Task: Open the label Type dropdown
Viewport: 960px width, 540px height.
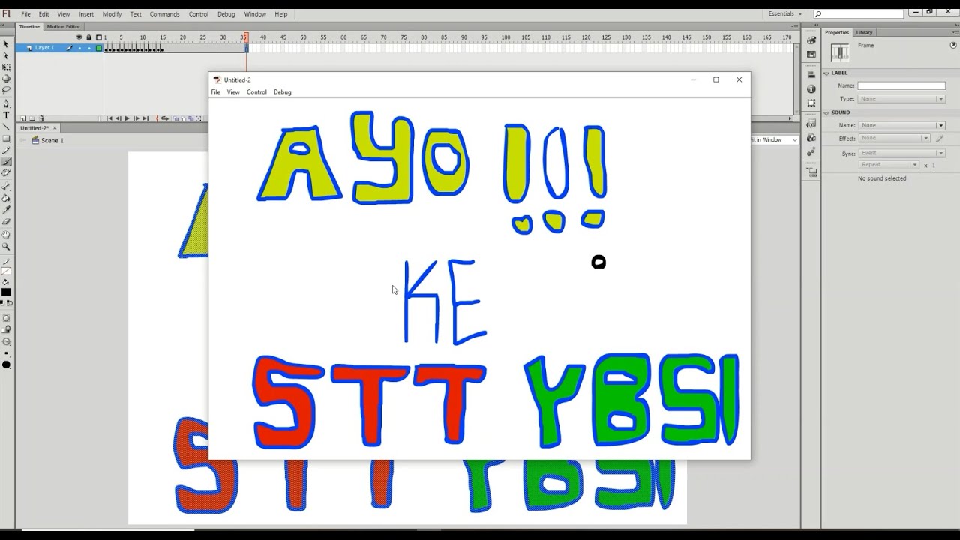Action: click(x=901, y=99)
